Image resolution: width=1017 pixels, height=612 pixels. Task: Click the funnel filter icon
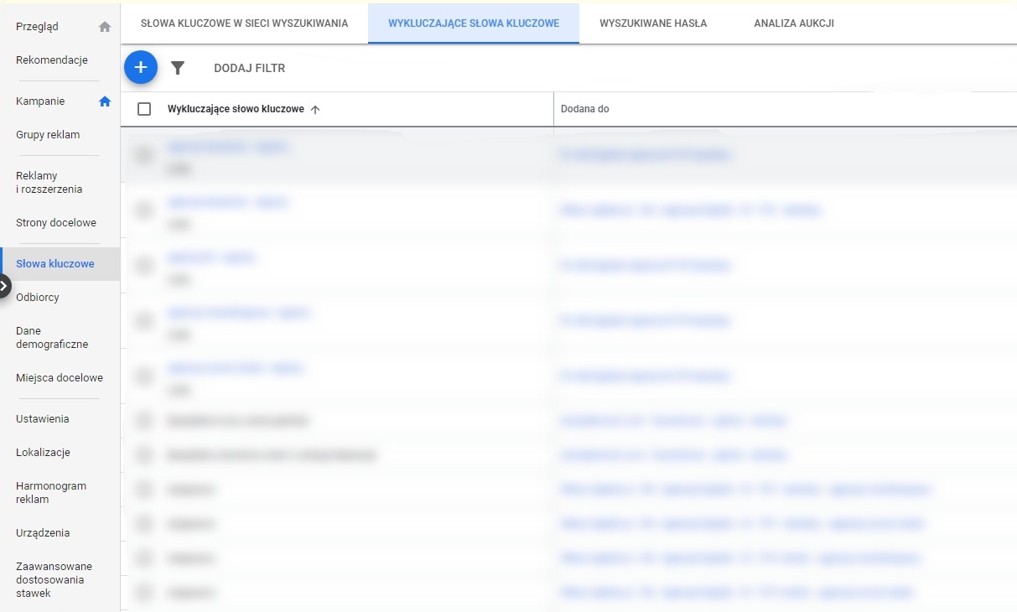tap(178, 68)
